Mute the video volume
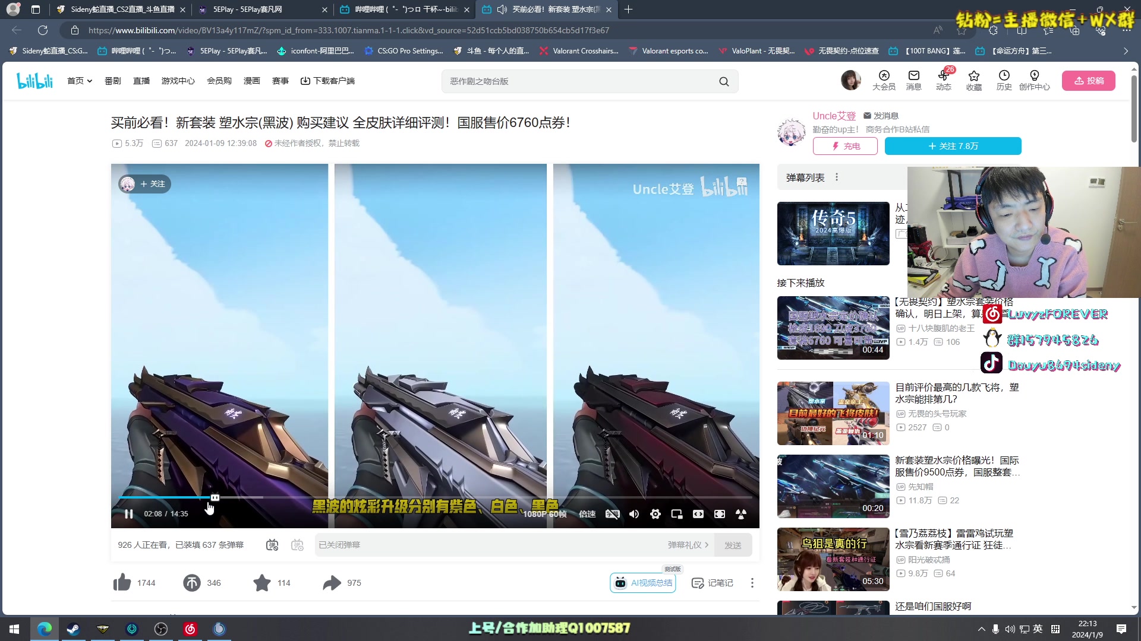Image resolution: width=1141 pixels, height=641 pixels. (633, 514)
